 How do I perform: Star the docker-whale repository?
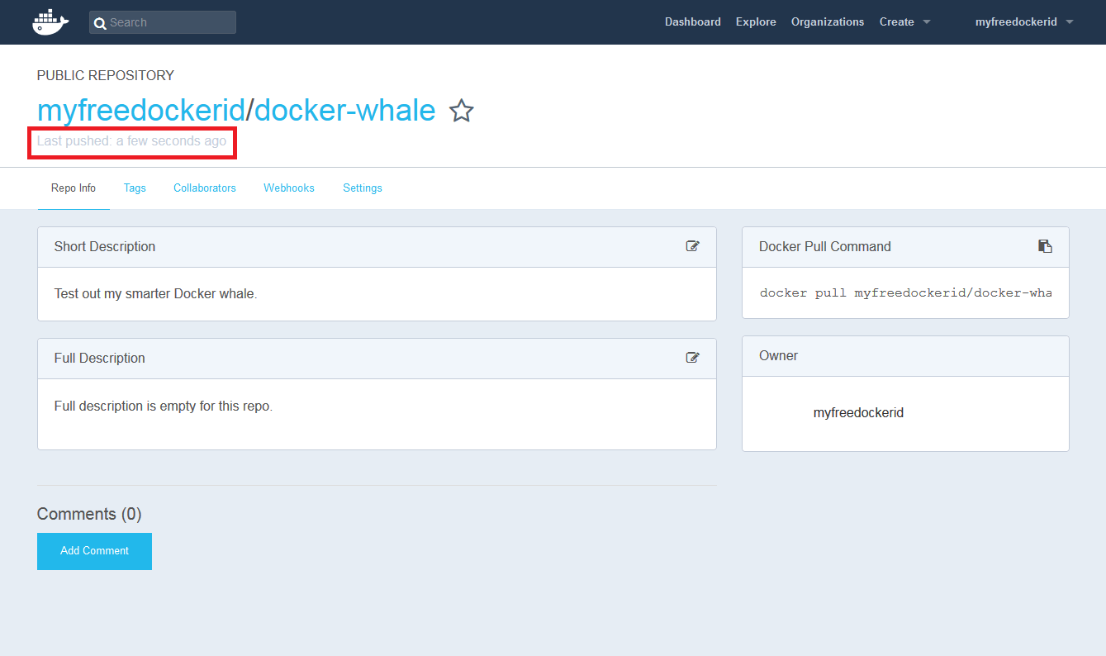click(462, 111)
